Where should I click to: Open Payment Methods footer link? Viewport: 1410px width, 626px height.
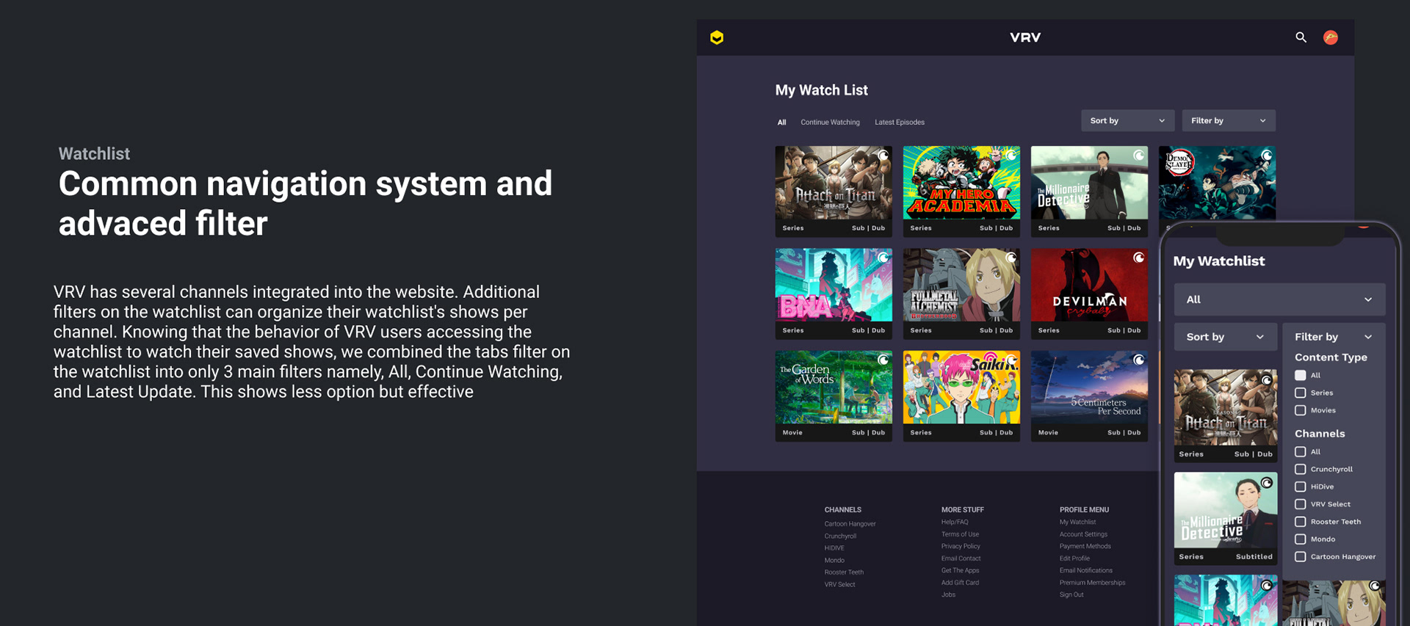[1085, 546]
